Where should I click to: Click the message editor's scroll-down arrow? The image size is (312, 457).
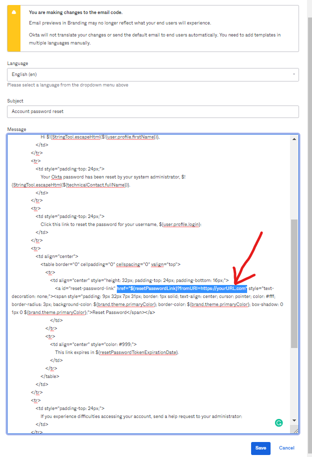coord(294,420)
